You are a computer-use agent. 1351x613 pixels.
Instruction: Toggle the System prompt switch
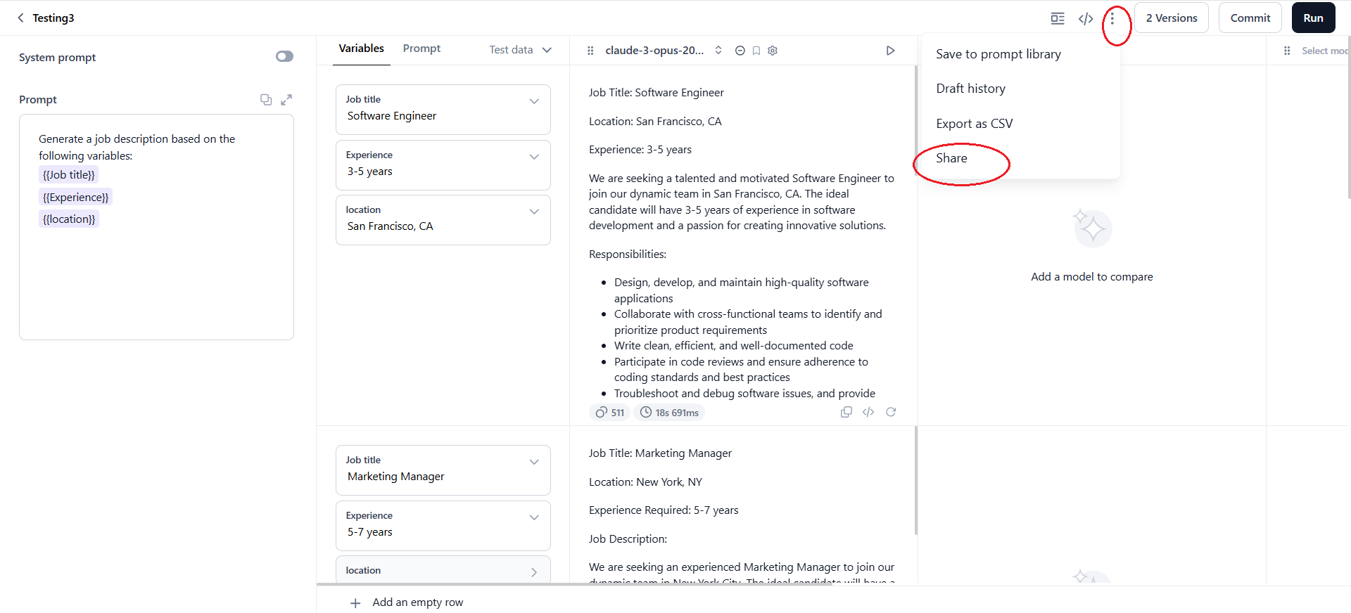tap(284, 56)
